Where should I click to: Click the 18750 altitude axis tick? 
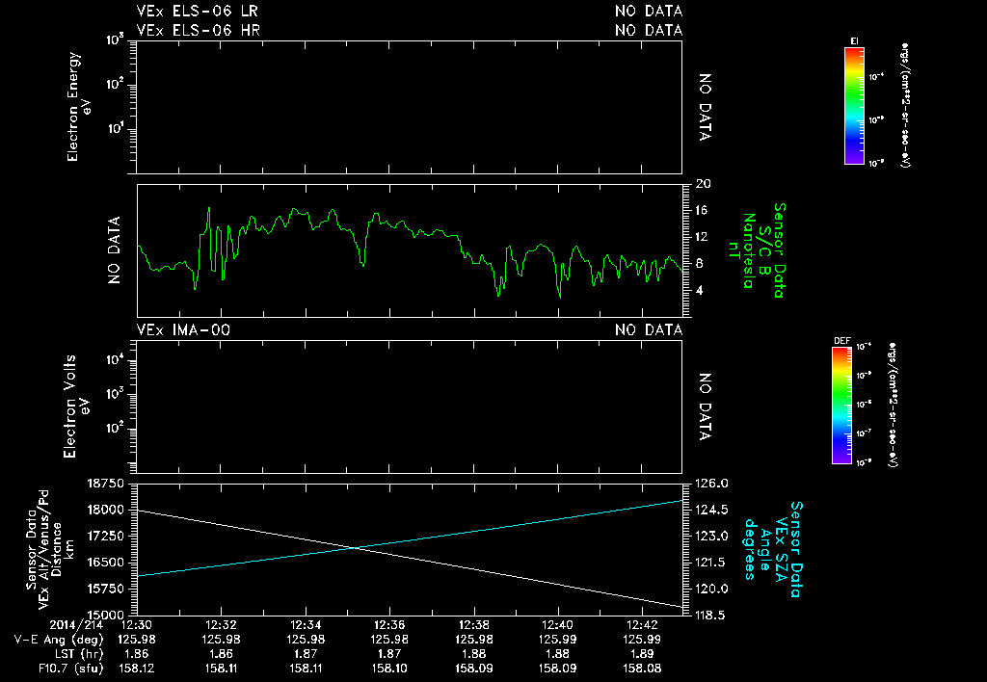point(106,484)
